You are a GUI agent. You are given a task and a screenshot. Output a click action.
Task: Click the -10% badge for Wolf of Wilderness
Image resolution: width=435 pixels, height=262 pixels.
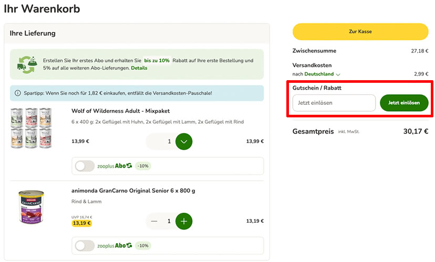[143, 166]
